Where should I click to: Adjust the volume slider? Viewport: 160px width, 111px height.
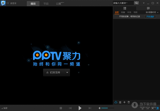pyautogui.click(x=108, y=108)
